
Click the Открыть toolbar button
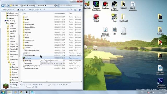(21, 10)
